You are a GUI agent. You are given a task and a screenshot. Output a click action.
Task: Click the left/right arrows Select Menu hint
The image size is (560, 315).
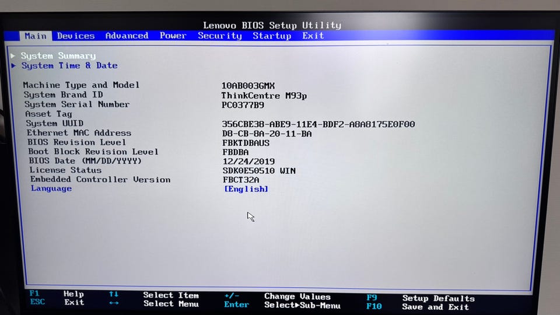pyautogui.click(x=154, y=303)
